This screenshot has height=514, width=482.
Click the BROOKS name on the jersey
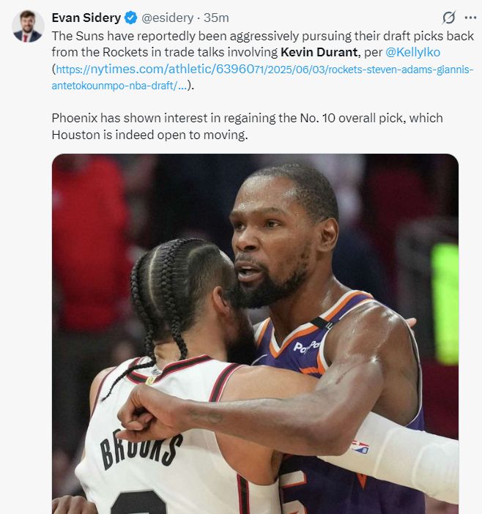[x=141, y=449]
